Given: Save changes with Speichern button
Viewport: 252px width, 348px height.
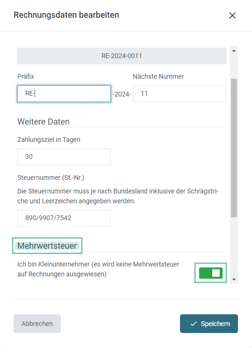Looking at the screenshot, I should [x=209, y=324].
